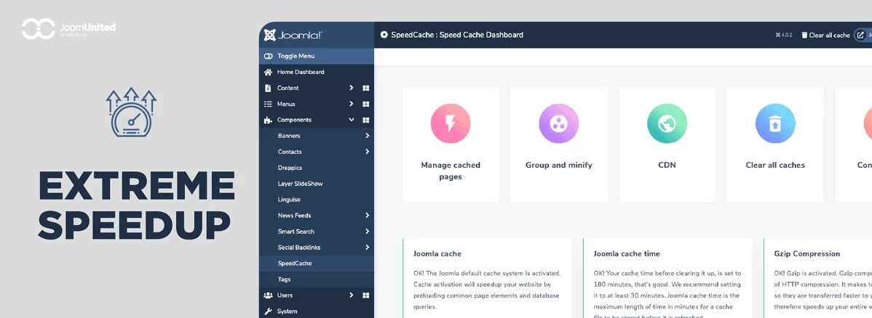Expand the Social Backlinks submenu arrow
The height and width of the screenshot is (318, 872).
(368, 247)
